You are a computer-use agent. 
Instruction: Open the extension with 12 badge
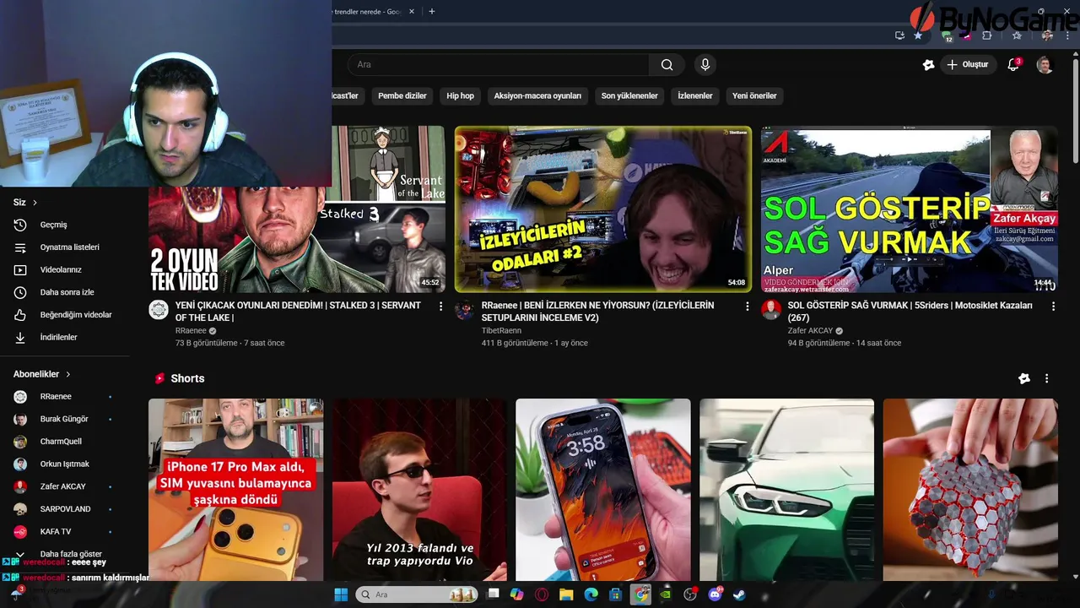pyautogui.click(x=948, y=35)
